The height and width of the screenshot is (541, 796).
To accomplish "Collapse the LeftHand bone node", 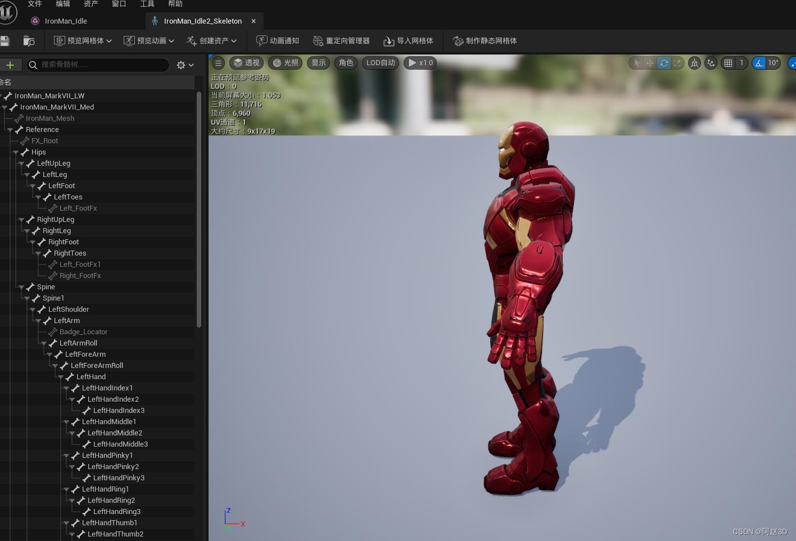I will coord(61,377).
